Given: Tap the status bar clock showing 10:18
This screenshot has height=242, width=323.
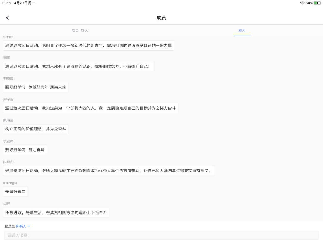Looking at the screenshot, I should point(6,3).
